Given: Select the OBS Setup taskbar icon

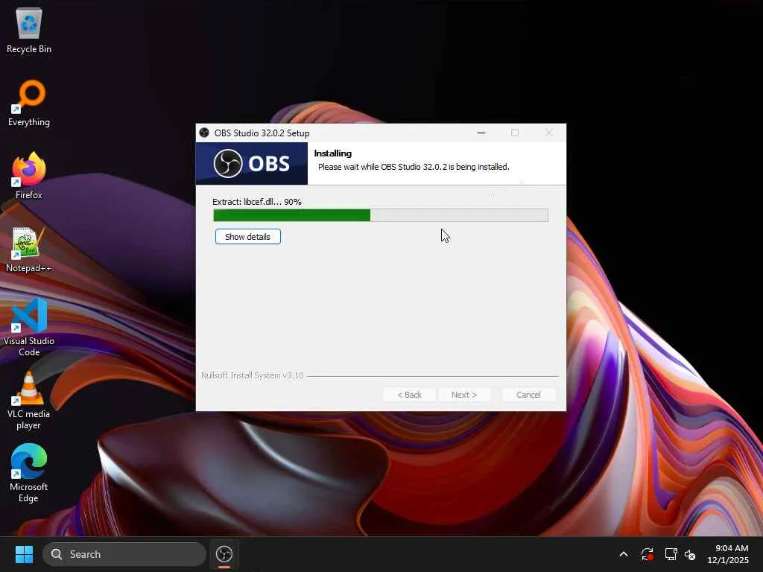Looking at the screenshot, I should 224,554.
